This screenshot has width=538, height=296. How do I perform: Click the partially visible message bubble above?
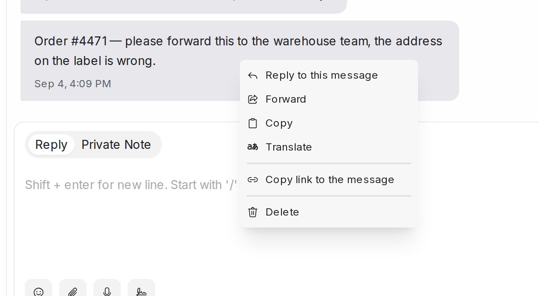click(x=183, y=6)
